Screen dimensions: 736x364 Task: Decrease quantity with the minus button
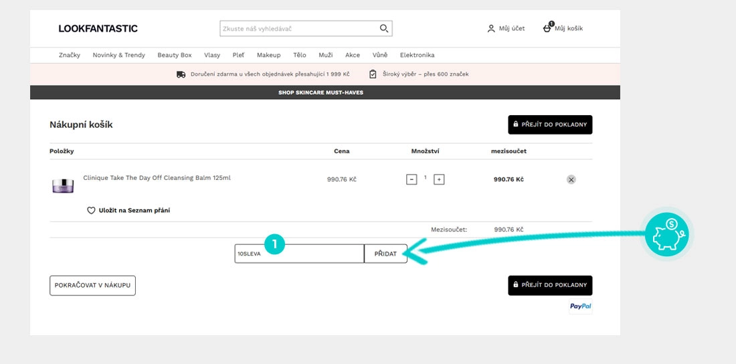pyautogui.click(x=411, y=179)
